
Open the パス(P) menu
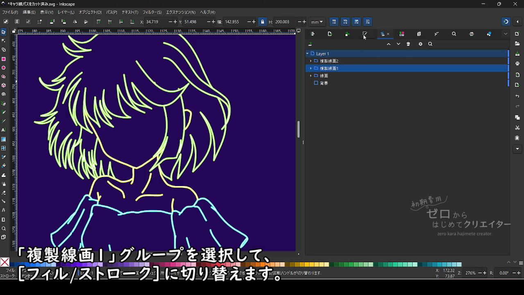click(x=111, y=12)
